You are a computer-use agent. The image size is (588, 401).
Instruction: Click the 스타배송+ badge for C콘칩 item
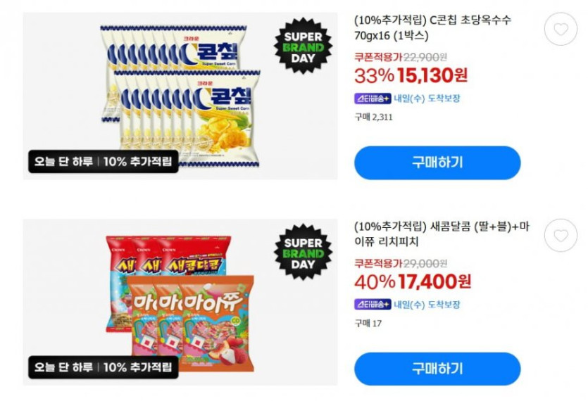point(373,98)
